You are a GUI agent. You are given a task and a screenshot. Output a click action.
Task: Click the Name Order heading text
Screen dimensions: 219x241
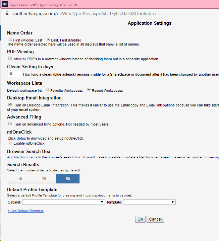[20, 33]
